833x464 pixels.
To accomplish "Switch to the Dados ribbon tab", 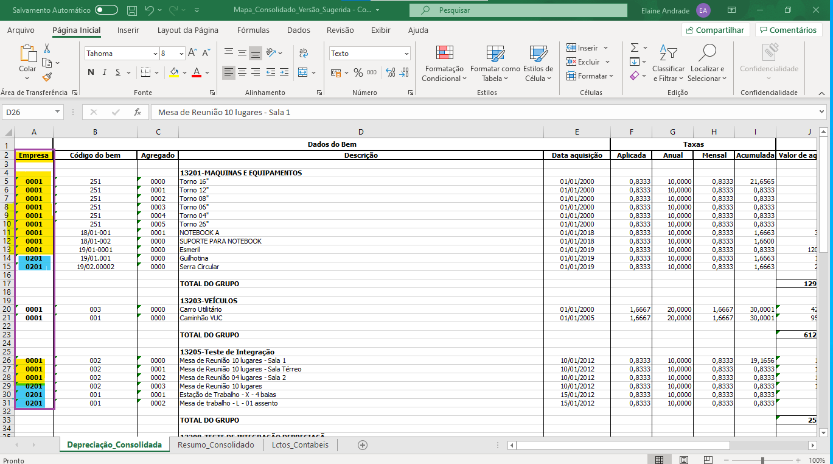I will coord(298,30).
